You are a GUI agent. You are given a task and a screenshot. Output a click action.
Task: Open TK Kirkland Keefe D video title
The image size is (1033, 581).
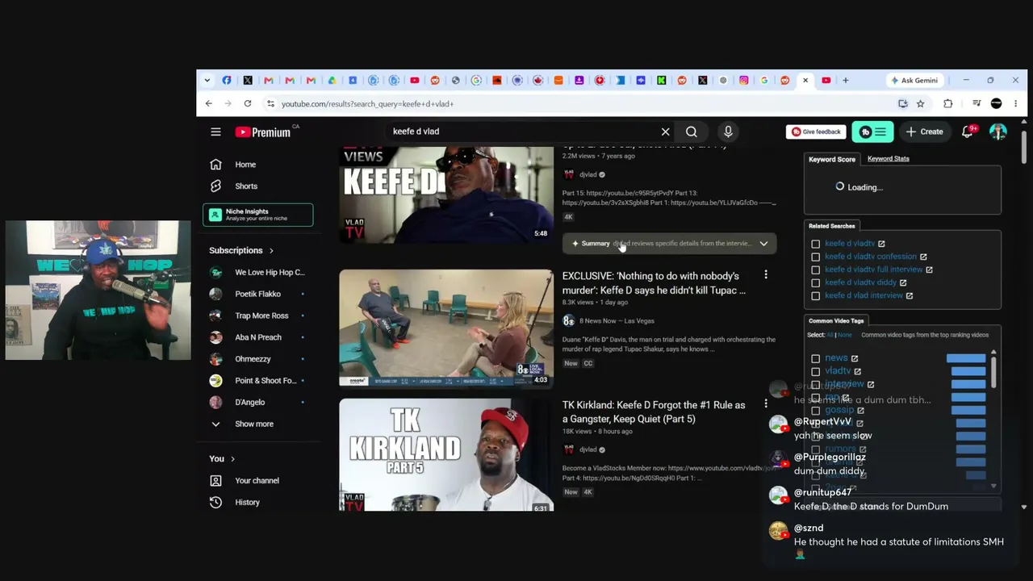click(654, 412)
